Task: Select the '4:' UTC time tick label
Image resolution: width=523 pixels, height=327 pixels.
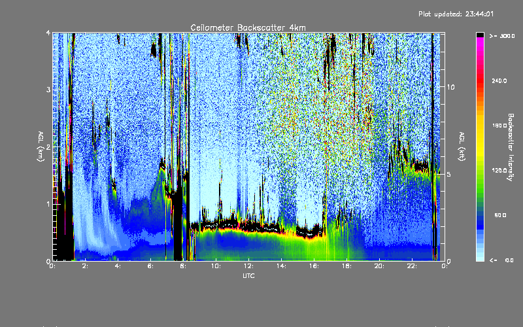Action: [118, 266]
